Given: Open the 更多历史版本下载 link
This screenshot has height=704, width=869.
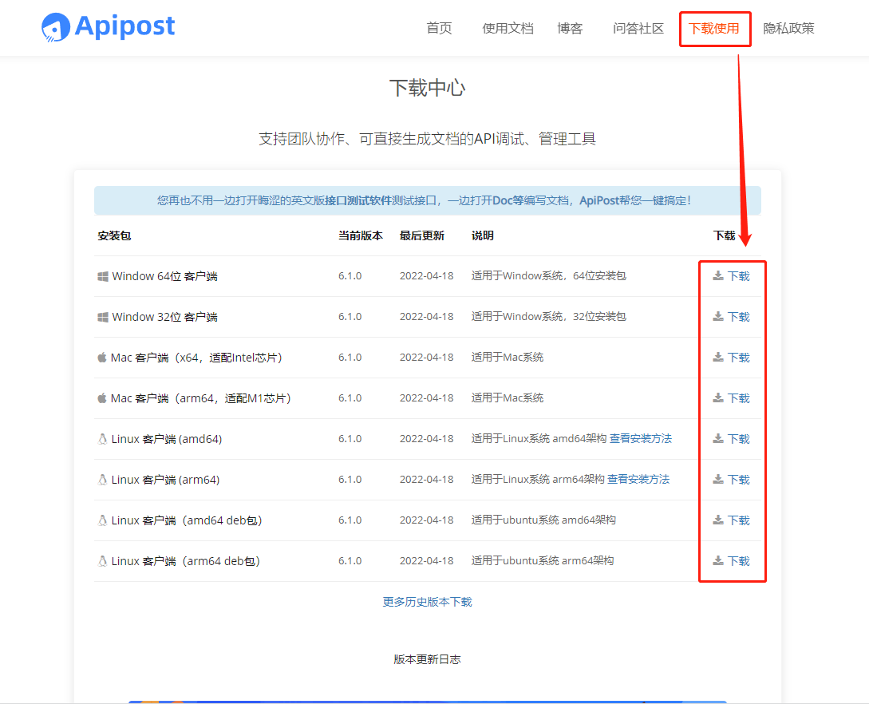Looking at the screenshot, I should [427, 602].
